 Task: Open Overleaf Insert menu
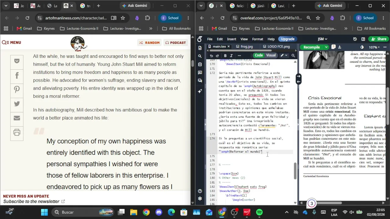[232, 39]
